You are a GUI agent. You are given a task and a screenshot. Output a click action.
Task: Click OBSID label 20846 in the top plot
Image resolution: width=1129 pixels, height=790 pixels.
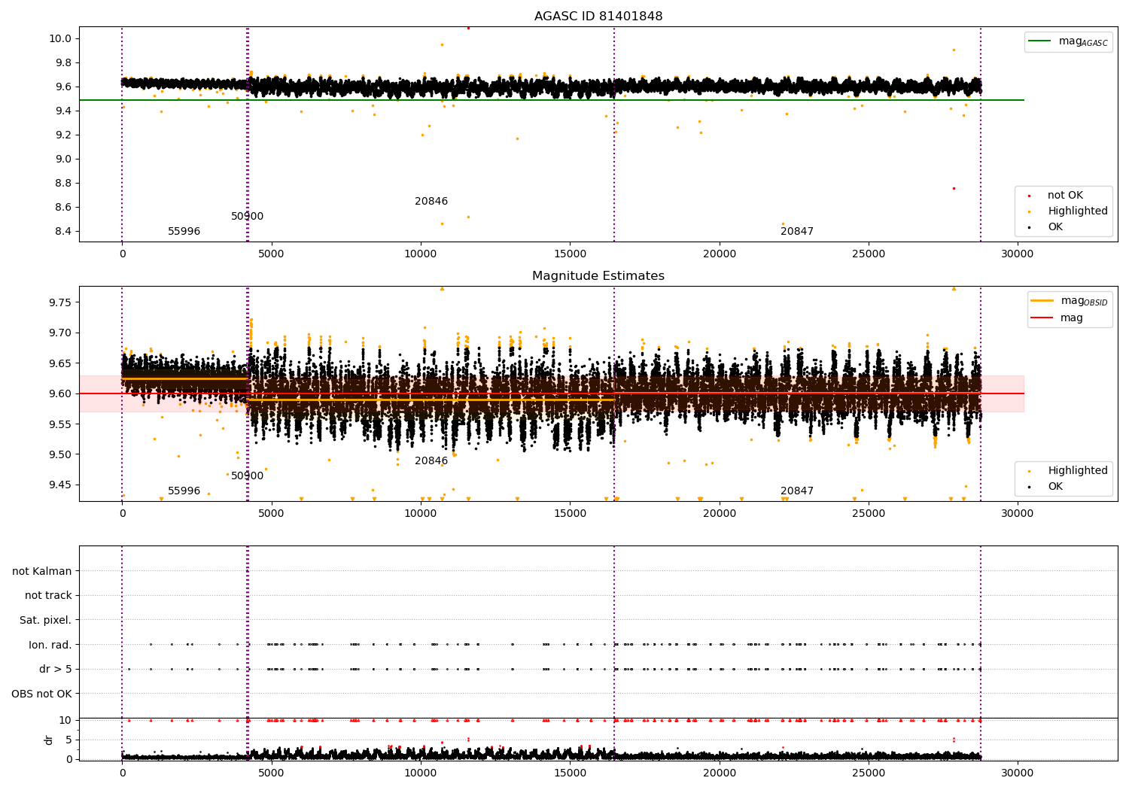tap(431, 202)
